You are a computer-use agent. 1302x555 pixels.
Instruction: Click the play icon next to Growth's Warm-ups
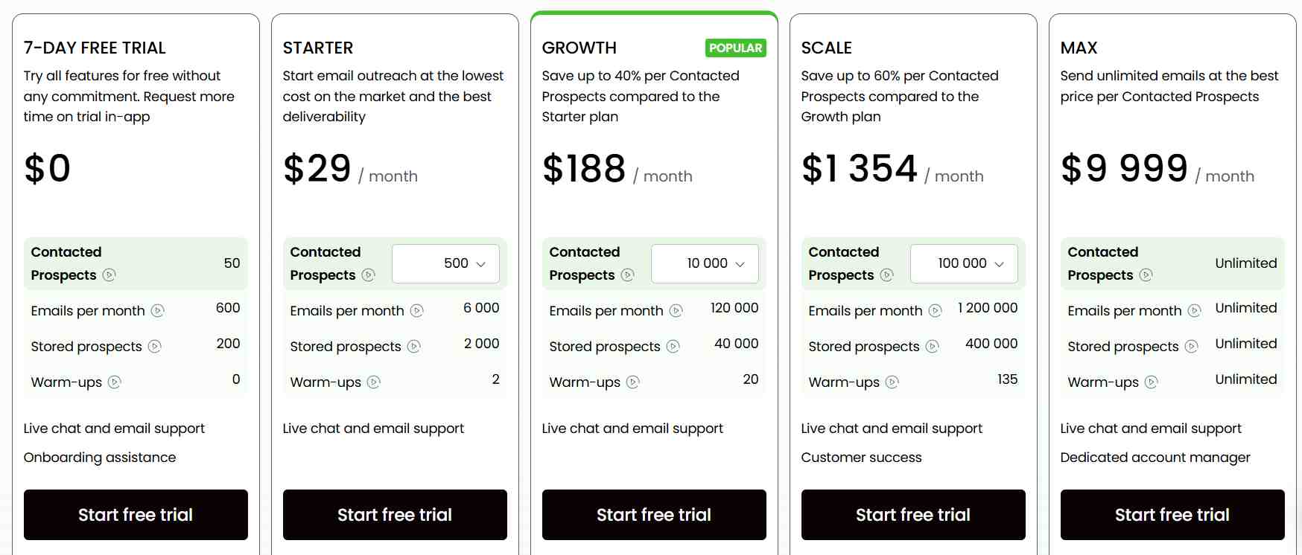point(633,382)
